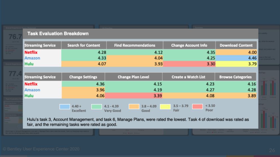Click Hulu Change Plan Level value 3.39
Screen dimensions: 280x157
click(158, 96)
